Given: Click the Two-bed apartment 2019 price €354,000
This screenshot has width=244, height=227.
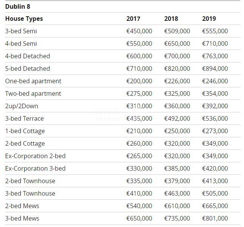Looking at the screenshot, I should coord(215,93).
